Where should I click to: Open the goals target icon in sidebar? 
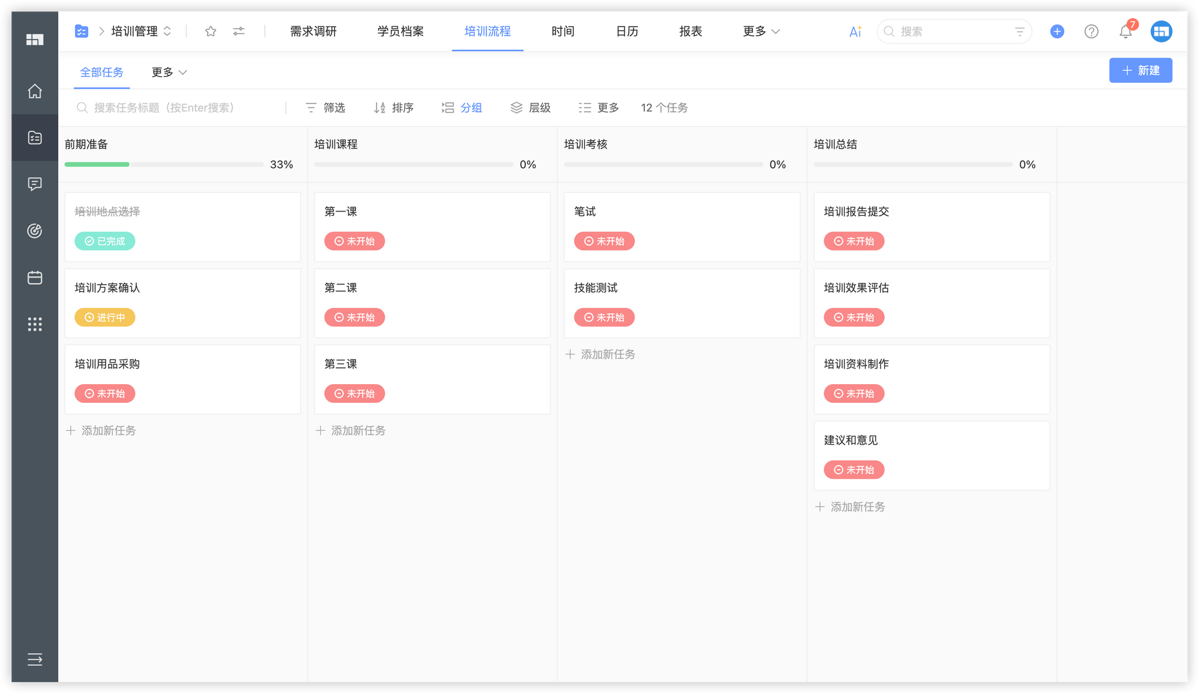(x=35, y=231)
